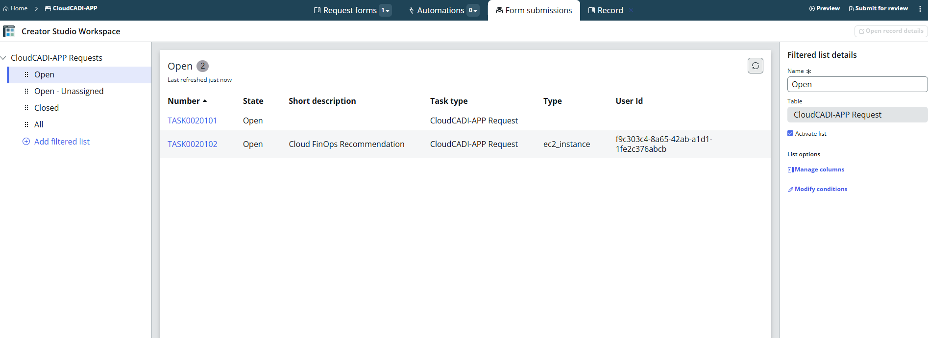
Task: Switch to the Automations tab
Action: click(437, 10)
